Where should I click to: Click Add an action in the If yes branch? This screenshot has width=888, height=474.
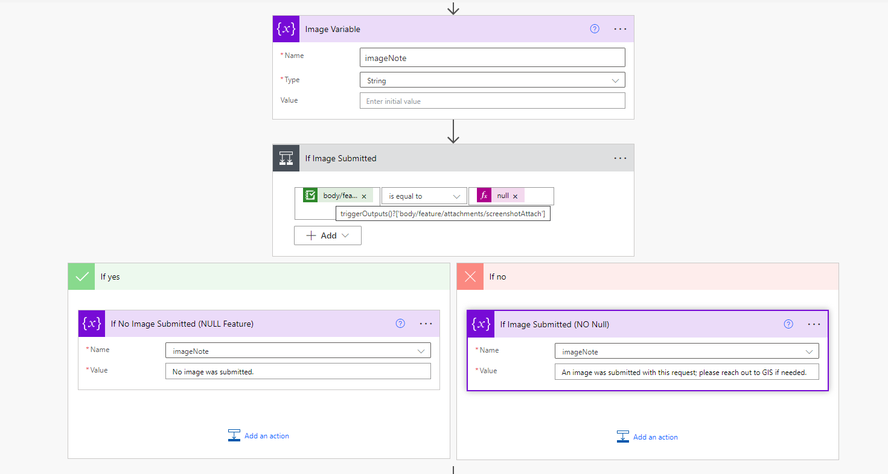[266, 435]
